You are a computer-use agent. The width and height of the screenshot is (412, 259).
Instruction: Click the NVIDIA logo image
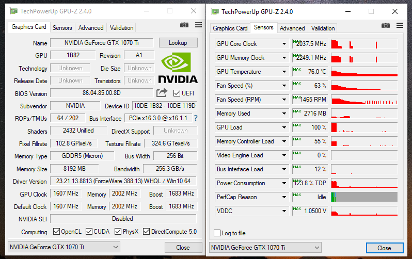177,68
